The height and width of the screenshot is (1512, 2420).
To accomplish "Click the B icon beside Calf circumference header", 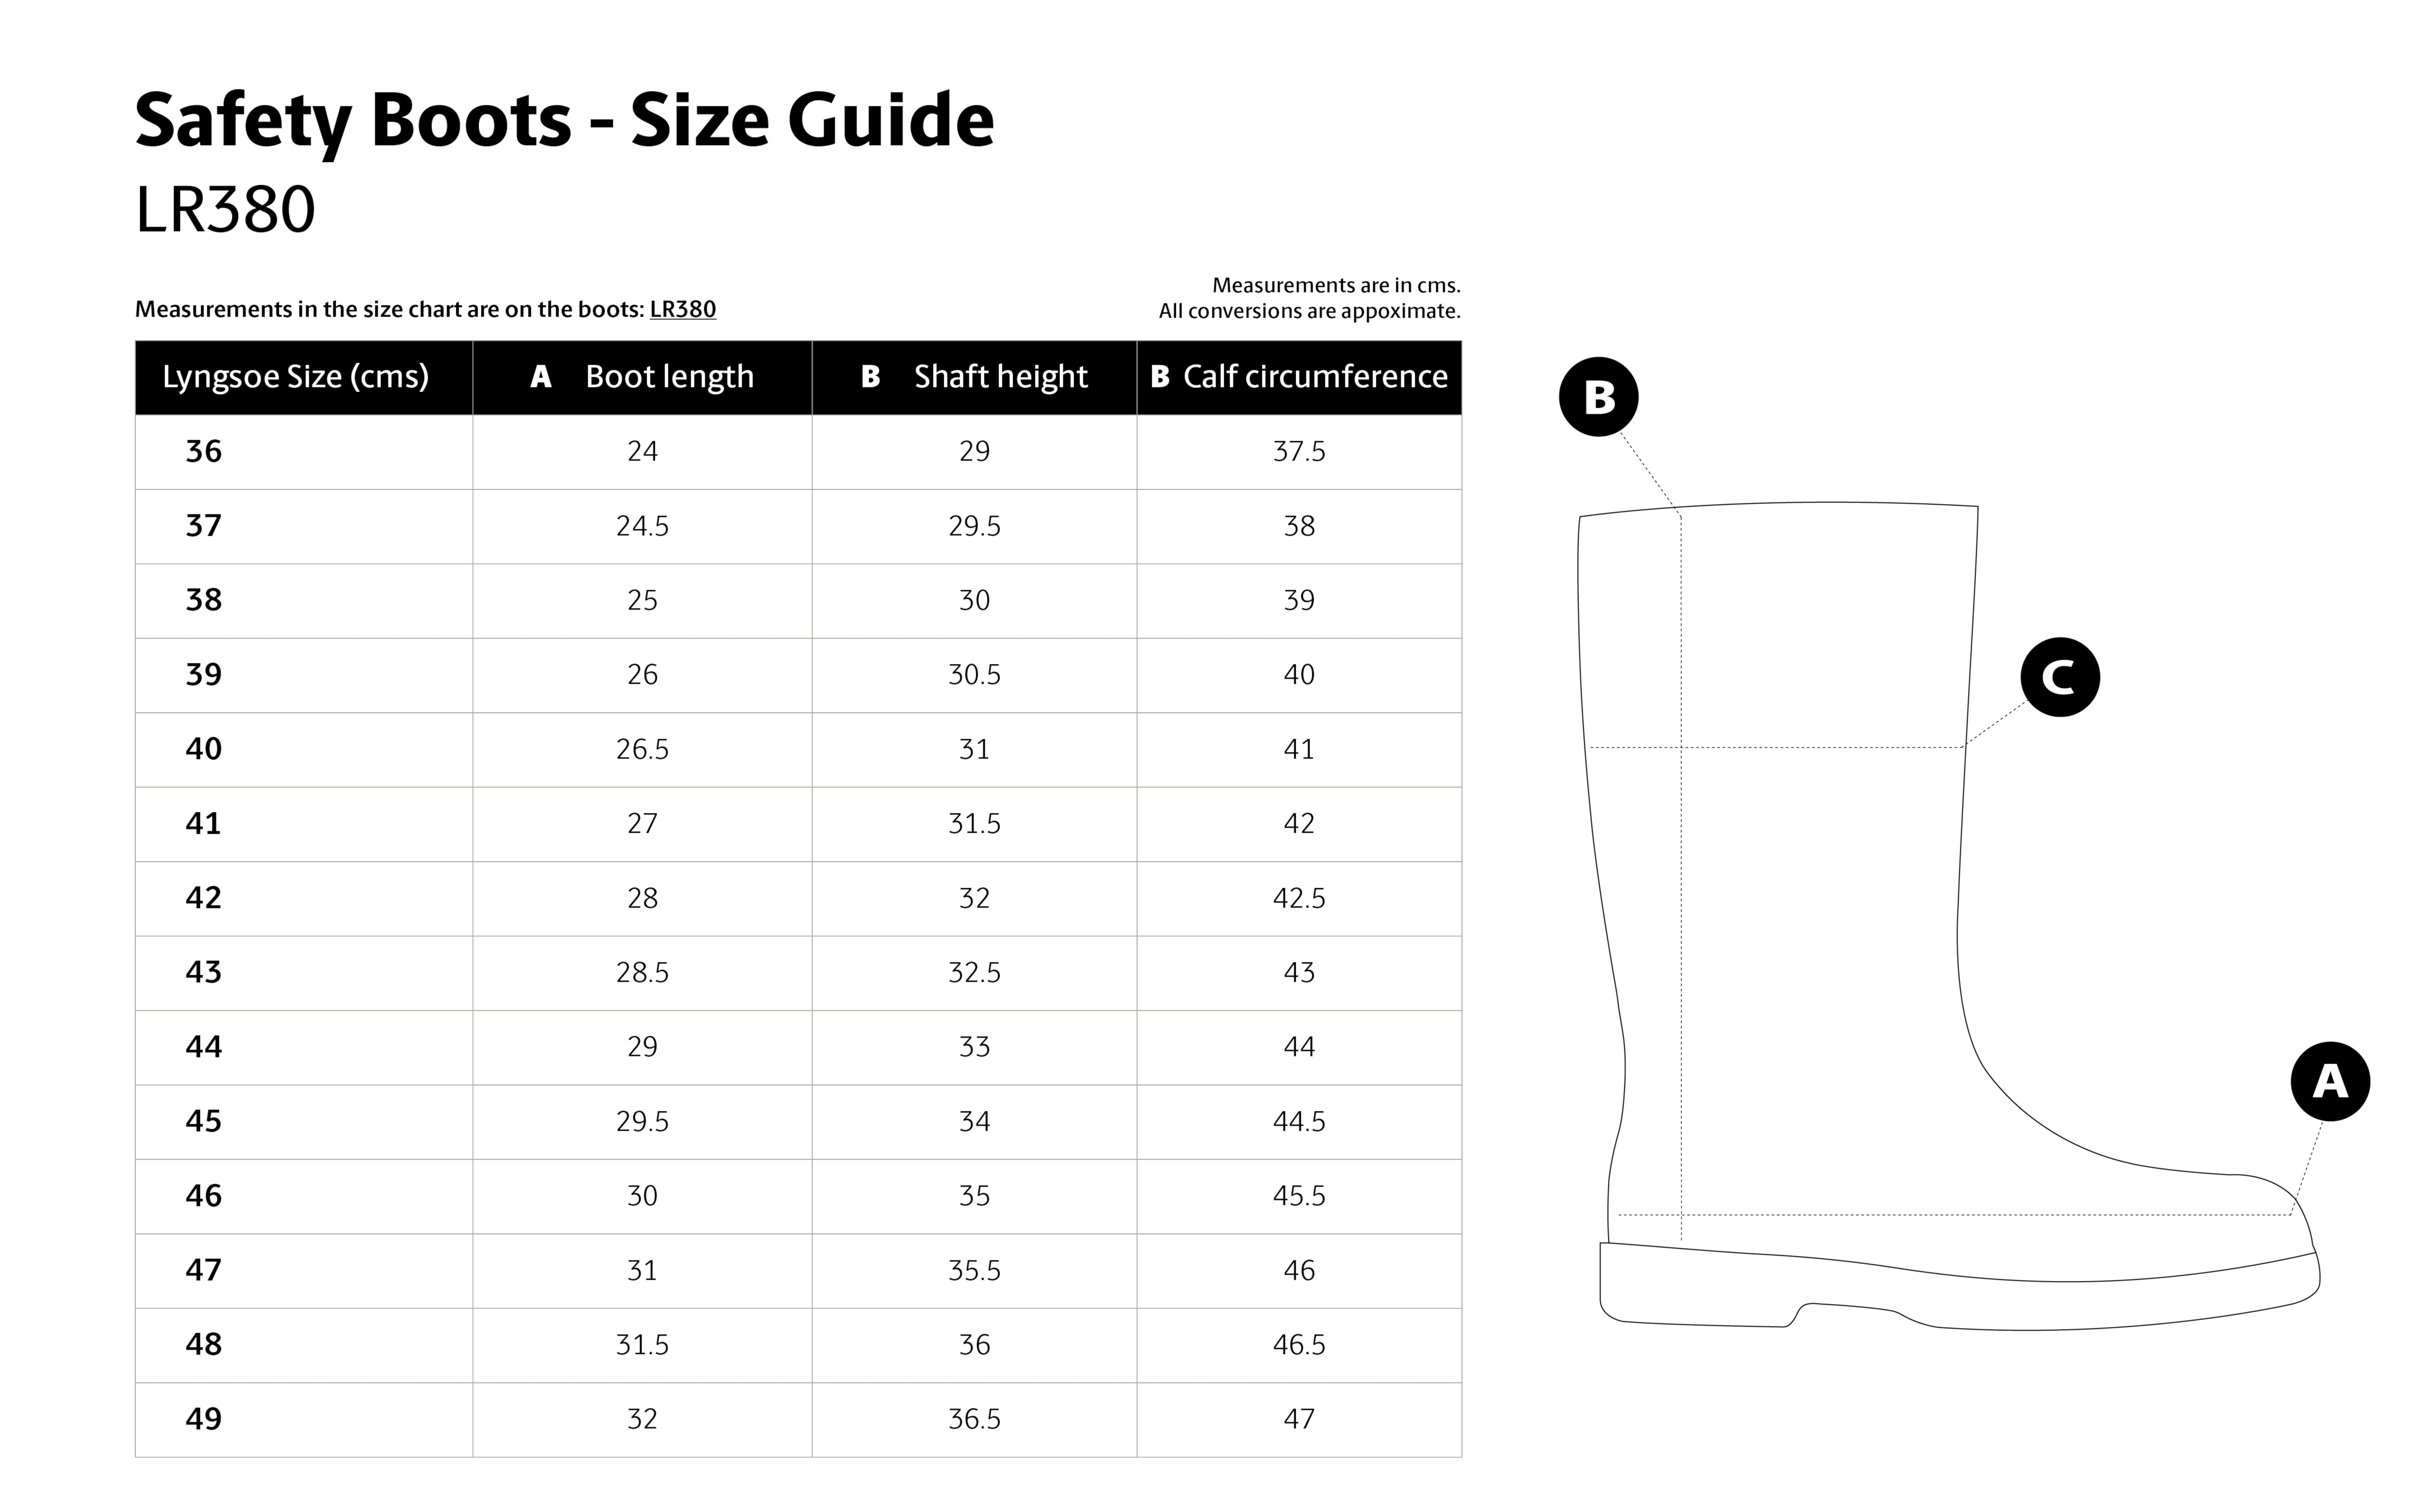I will click(1159, 377).
